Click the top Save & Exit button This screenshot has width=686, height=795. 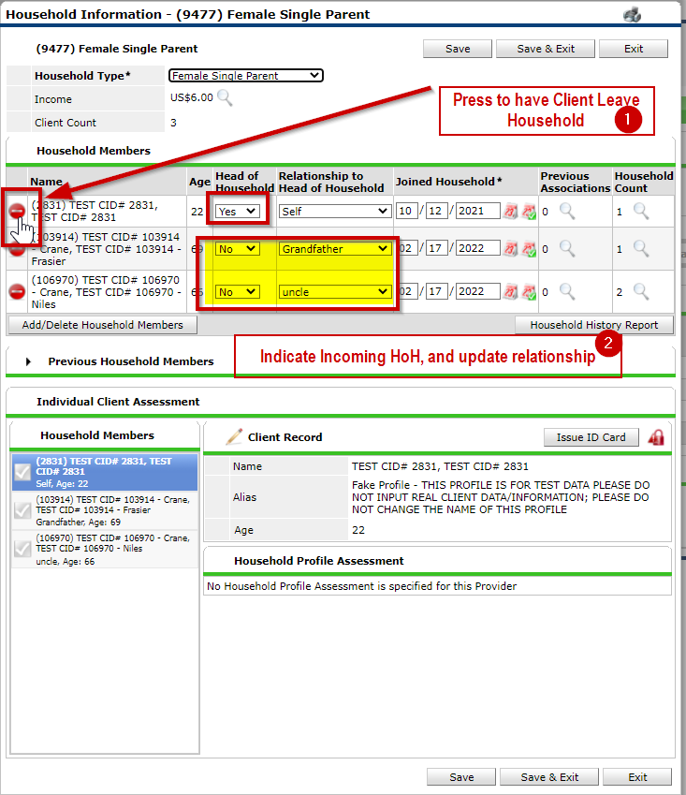point(546,49)
